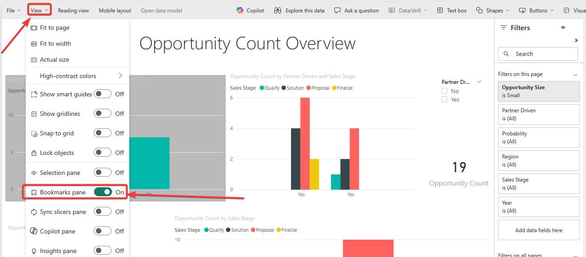
Task: Click the Lock objects padlock icon
Action: pyautogui.click(x=34, y=153)
